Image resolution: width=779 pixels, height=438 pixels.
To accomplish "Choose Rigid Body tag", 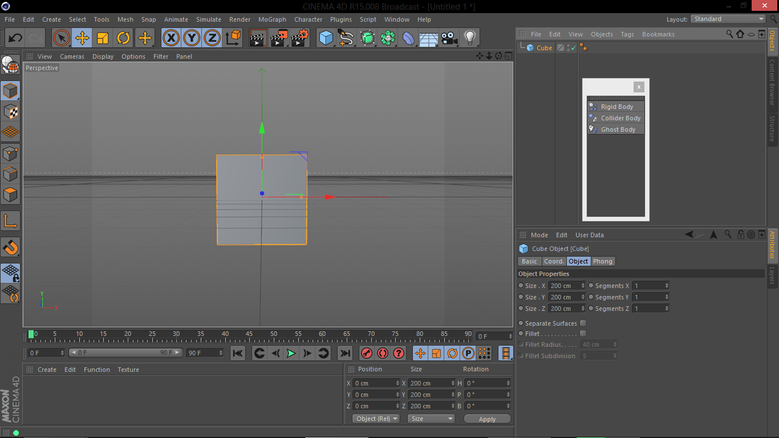I will (x=616, y=107).
